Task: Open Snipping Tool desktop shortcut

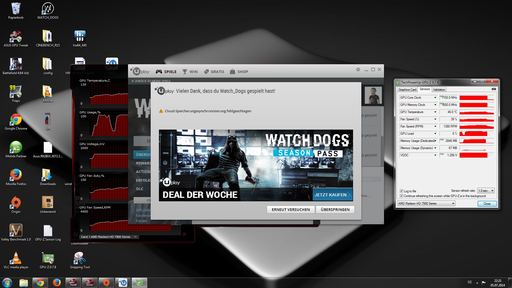Action: pos(79,258)
